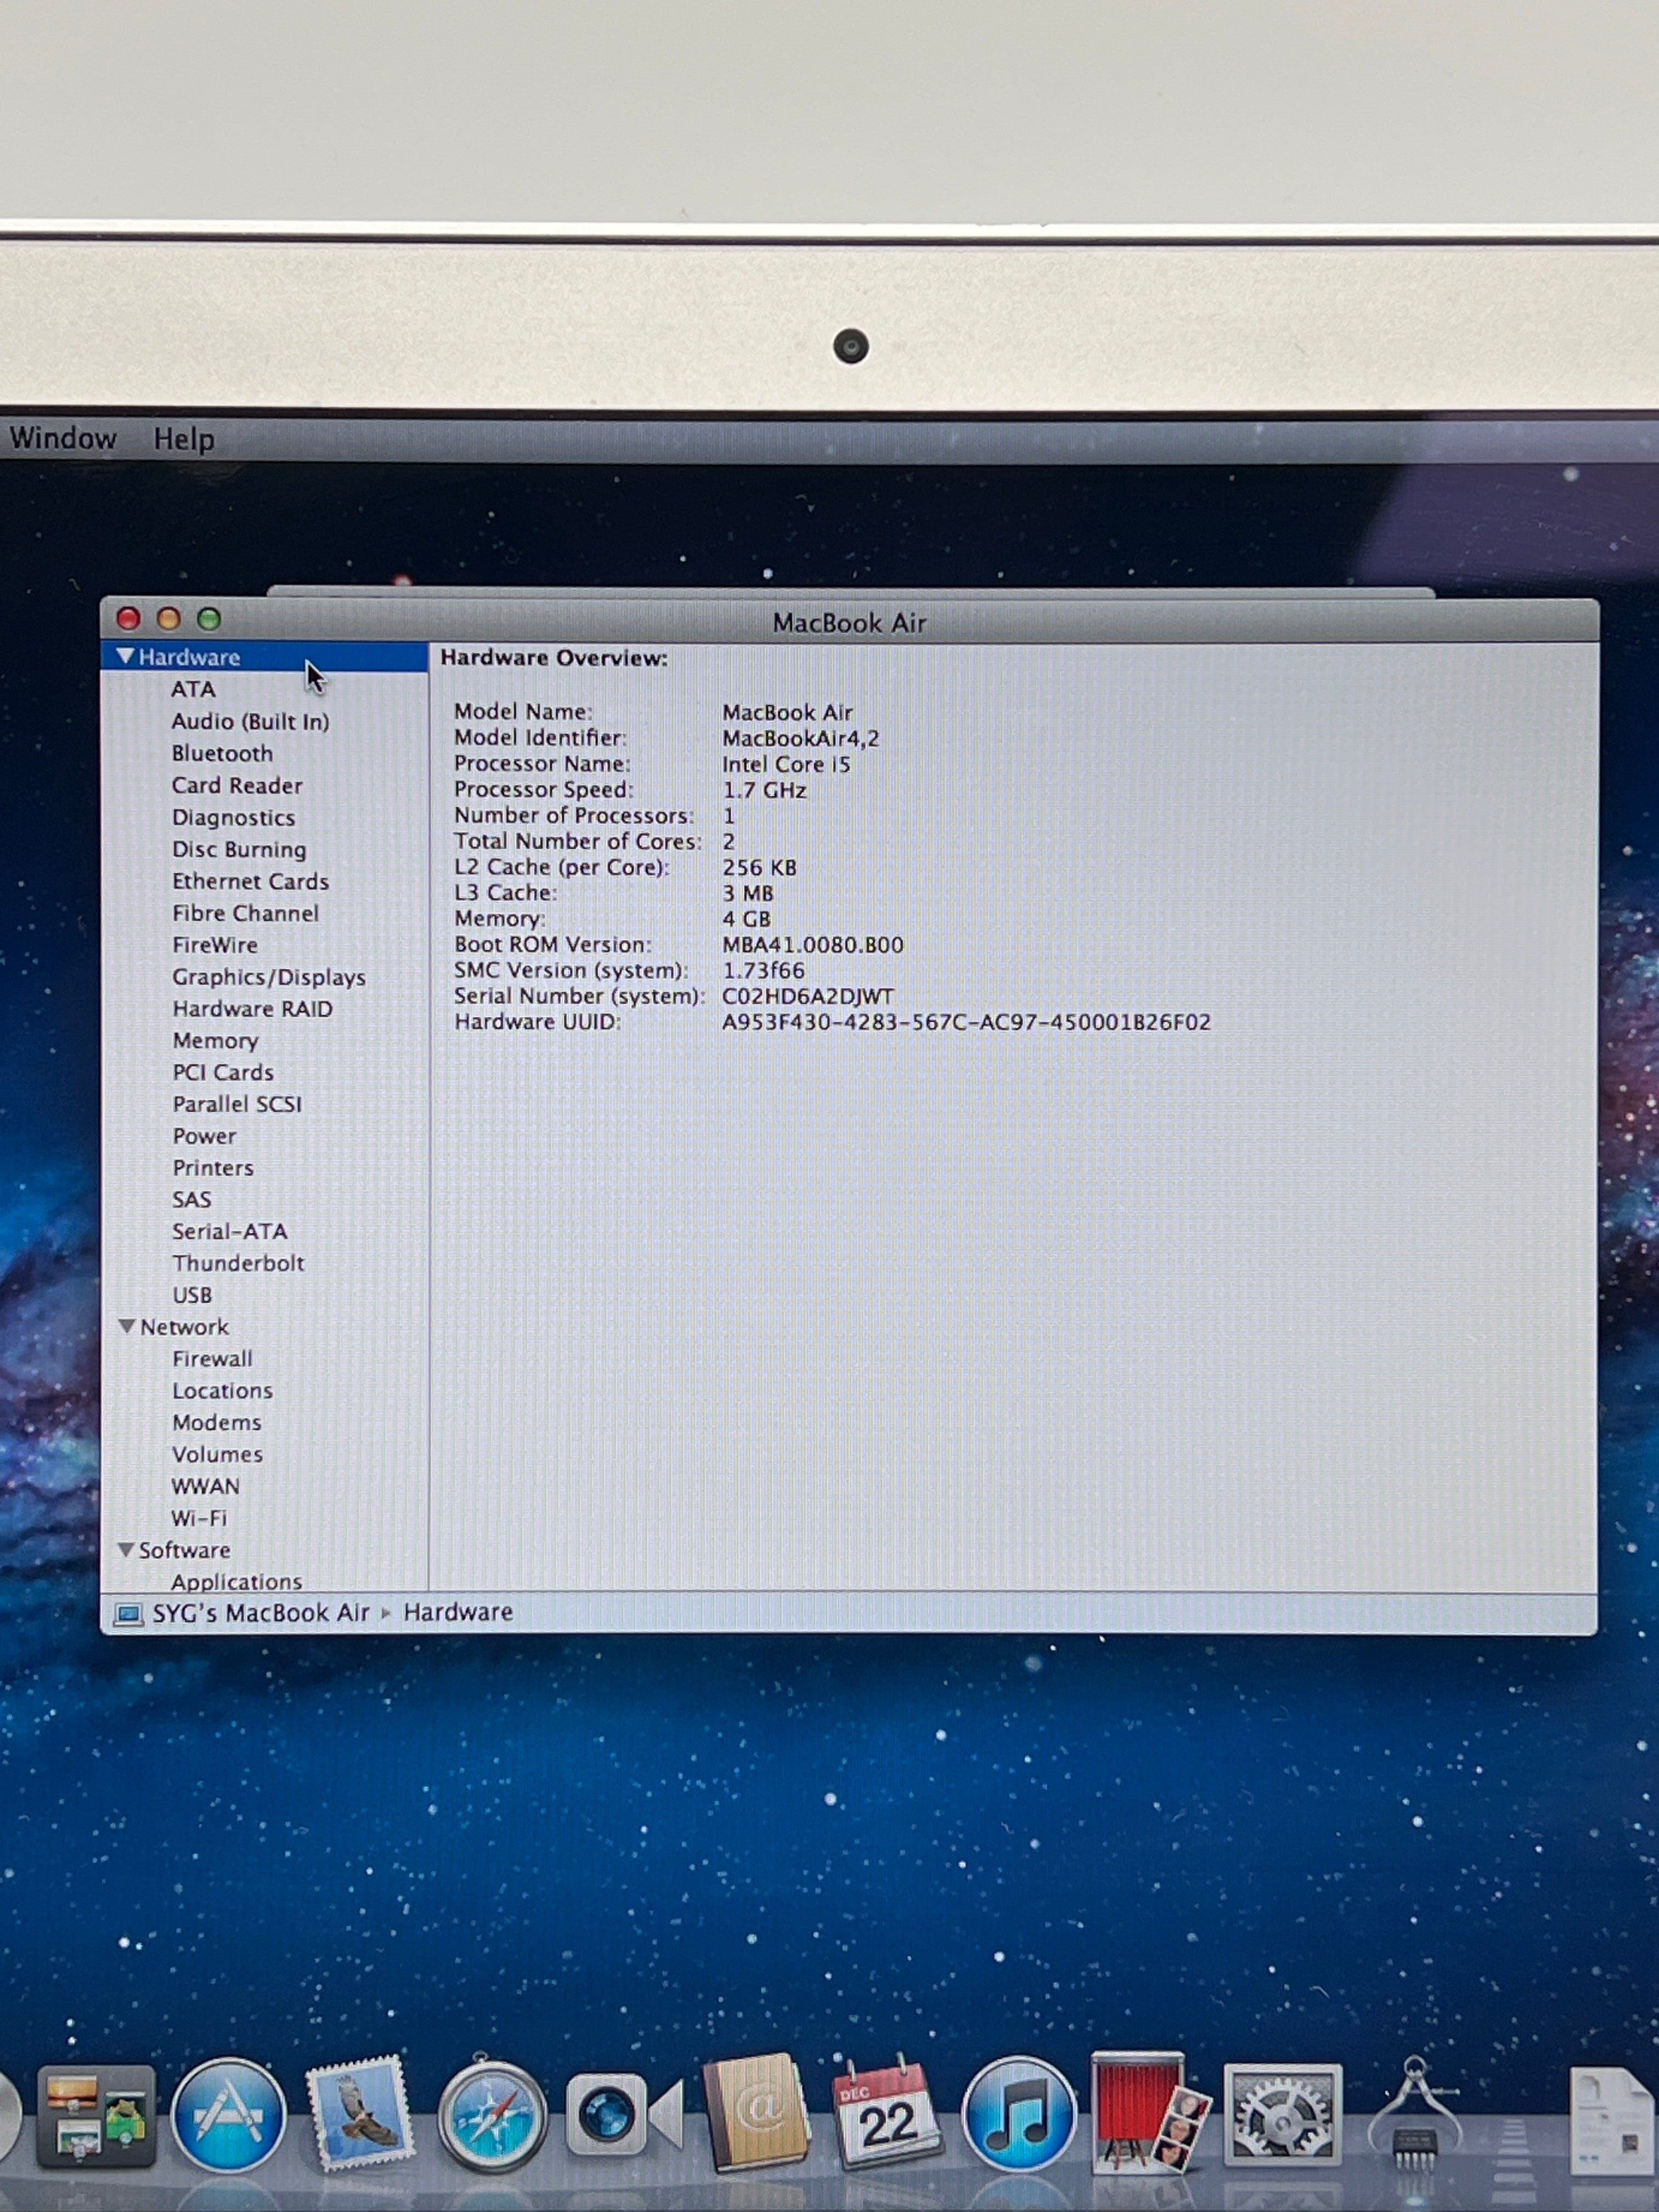Viewport: 1659px width, 2212px height.
Task: Click the SMC version 1.73f66
Action: 763,970
